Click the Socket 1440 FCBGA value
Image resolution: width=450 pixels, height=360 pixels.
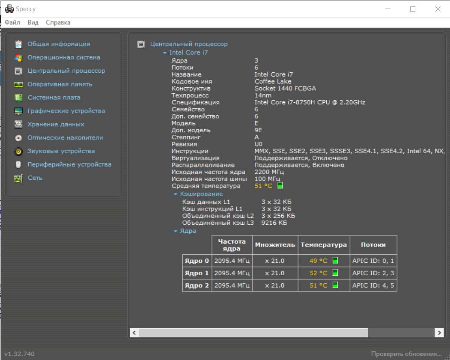pos(285,88)
